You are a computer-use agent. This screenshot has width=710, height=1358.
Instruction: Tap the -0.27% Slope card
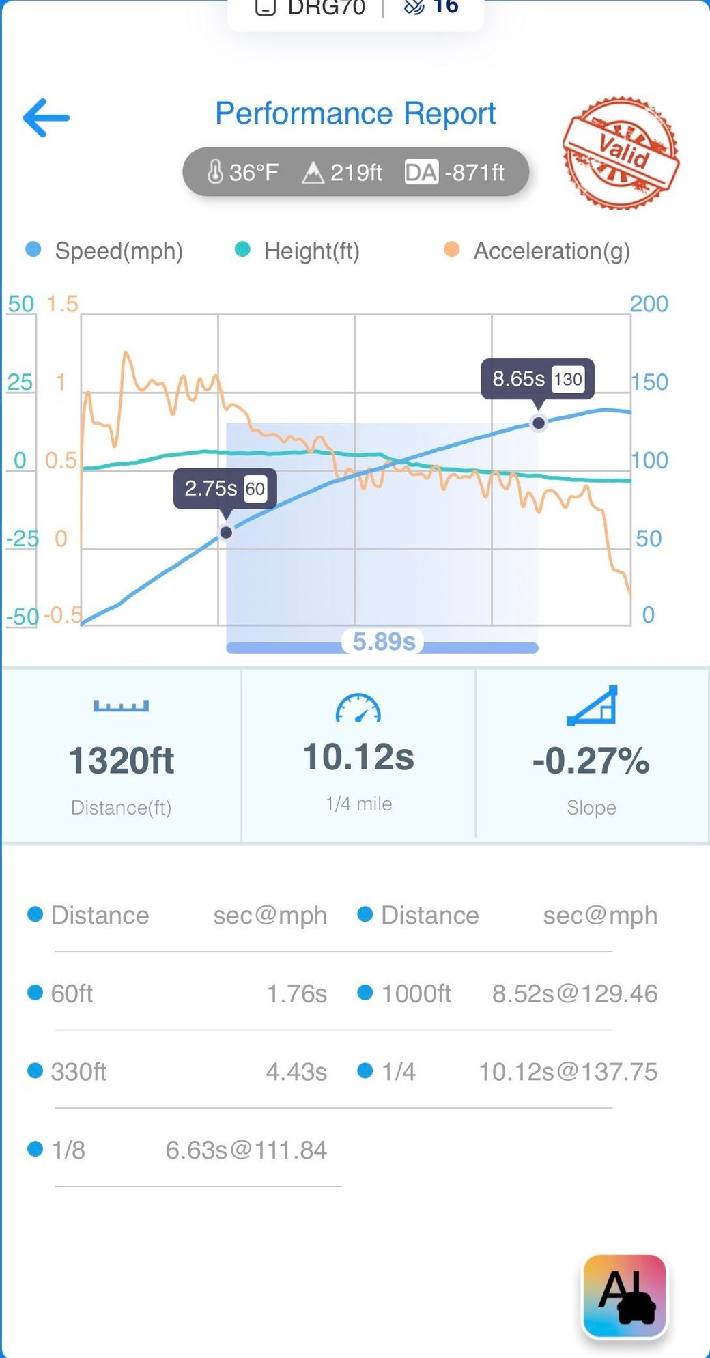(x=591, y=758)
